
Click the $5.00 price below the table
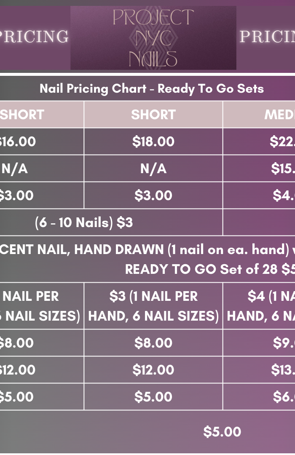tap(222, 432)
